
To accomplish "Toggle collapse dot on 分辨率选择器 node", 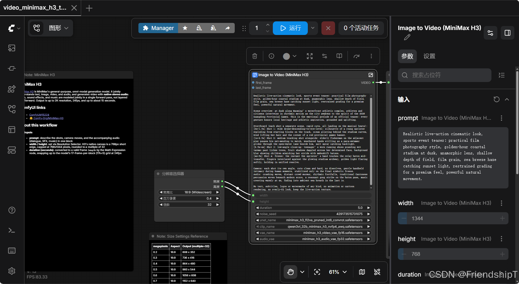I will pos(158,174).
